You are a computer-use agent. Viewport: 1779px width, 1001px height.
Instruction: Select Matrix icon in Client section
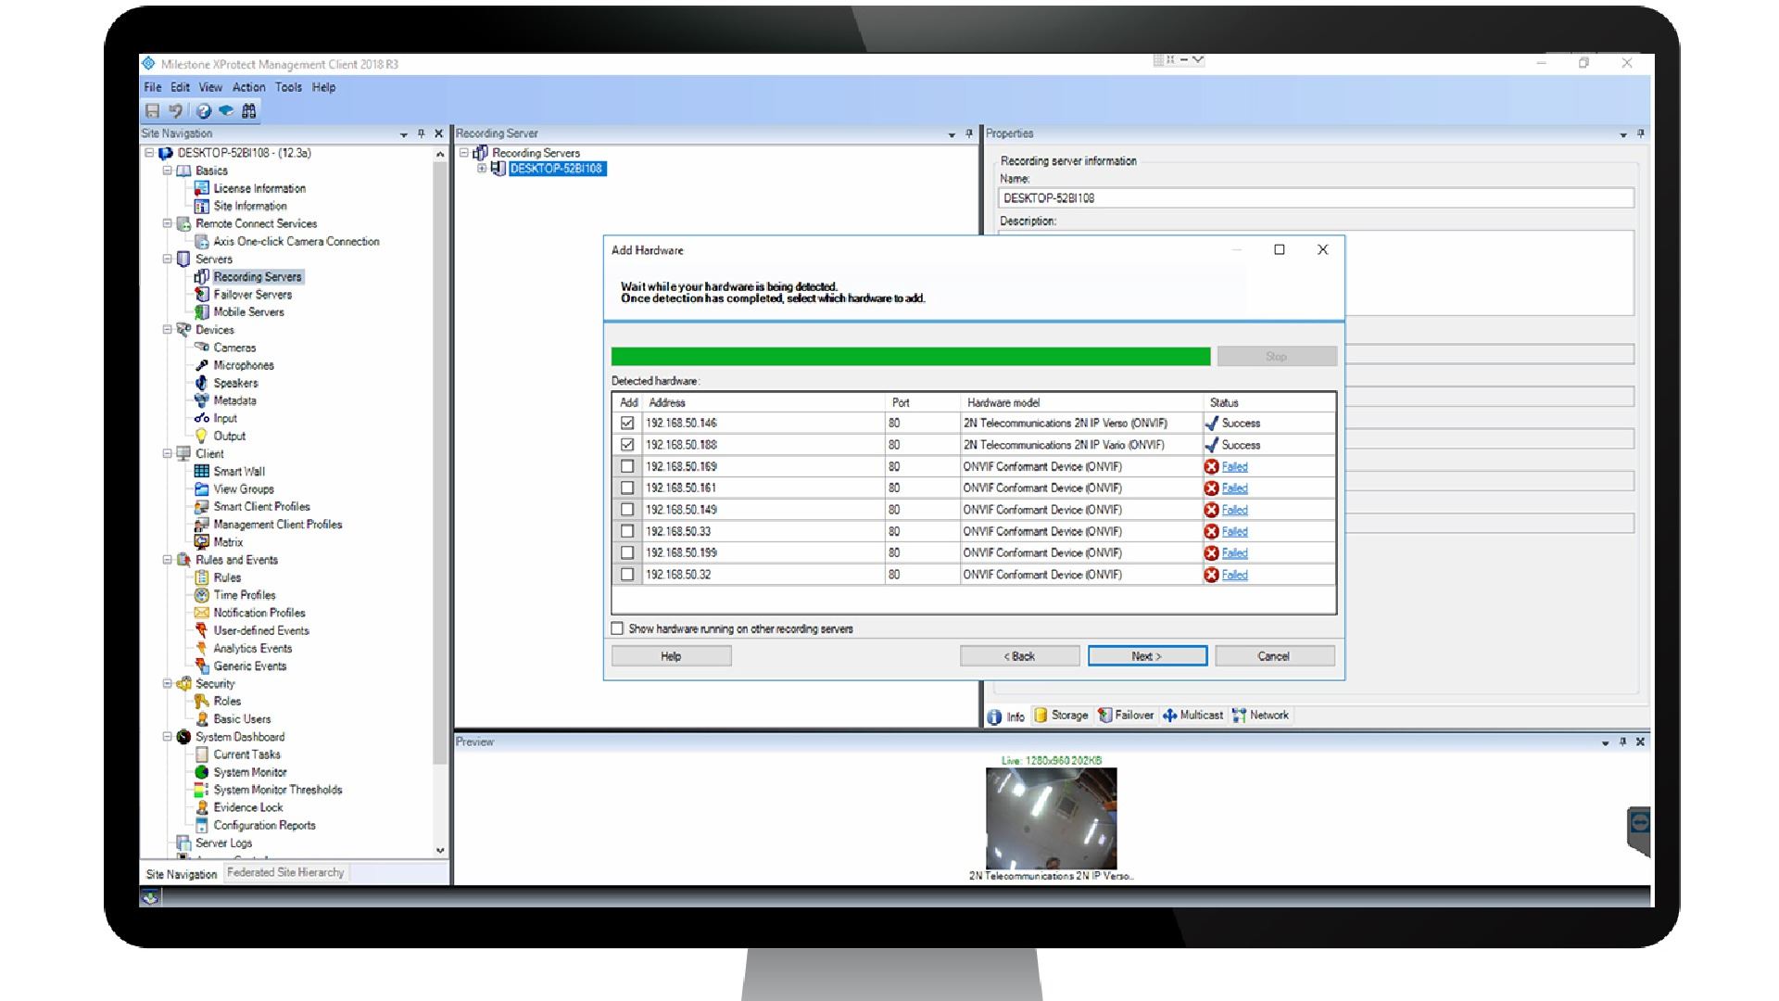[201, 542]
